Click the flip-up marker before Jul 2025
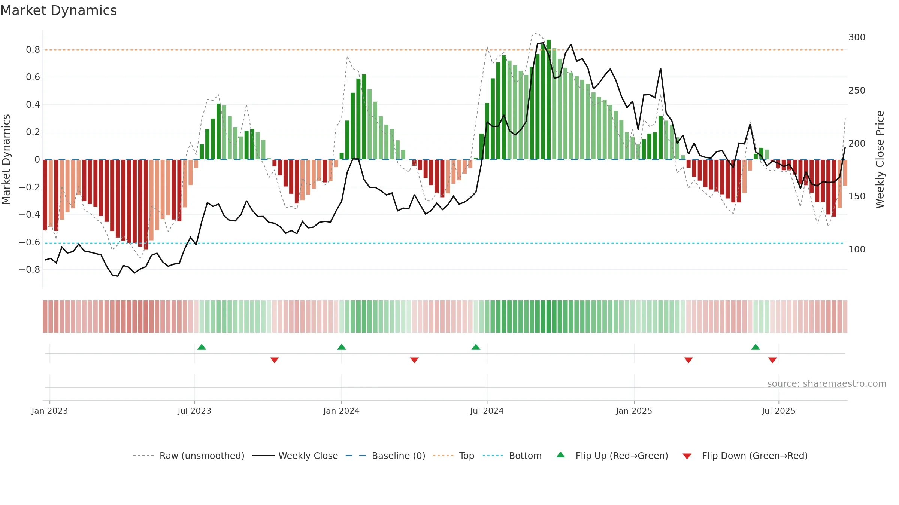This screenshot has height=505, width=899. pyautogui.click(x=756, y=347)
